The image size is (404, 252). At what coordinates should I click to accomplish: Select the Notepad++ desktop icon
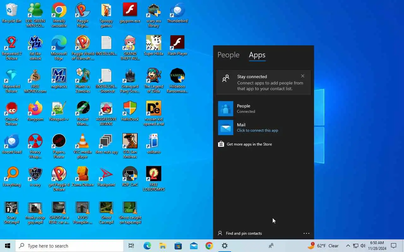click(x=59, y=112)
